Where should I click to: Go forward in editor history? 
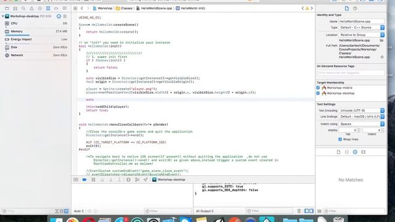(88, 8)
